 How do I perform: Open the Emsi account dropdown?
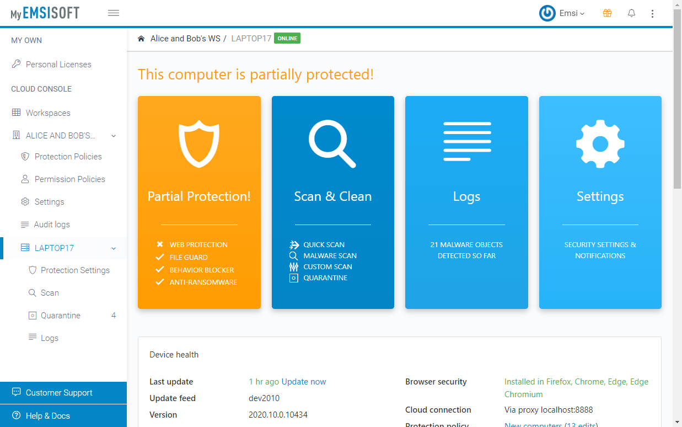coord(572,13)
